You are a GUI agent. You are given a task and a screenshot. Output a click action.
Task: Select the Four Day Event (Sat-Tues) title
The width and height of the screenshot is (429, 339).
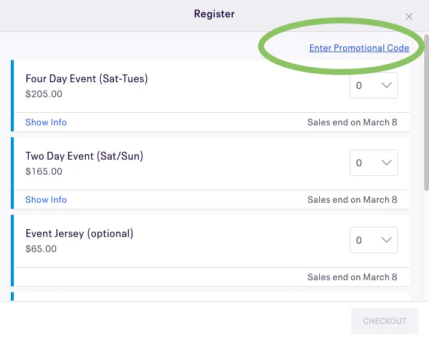coord(86,79)
